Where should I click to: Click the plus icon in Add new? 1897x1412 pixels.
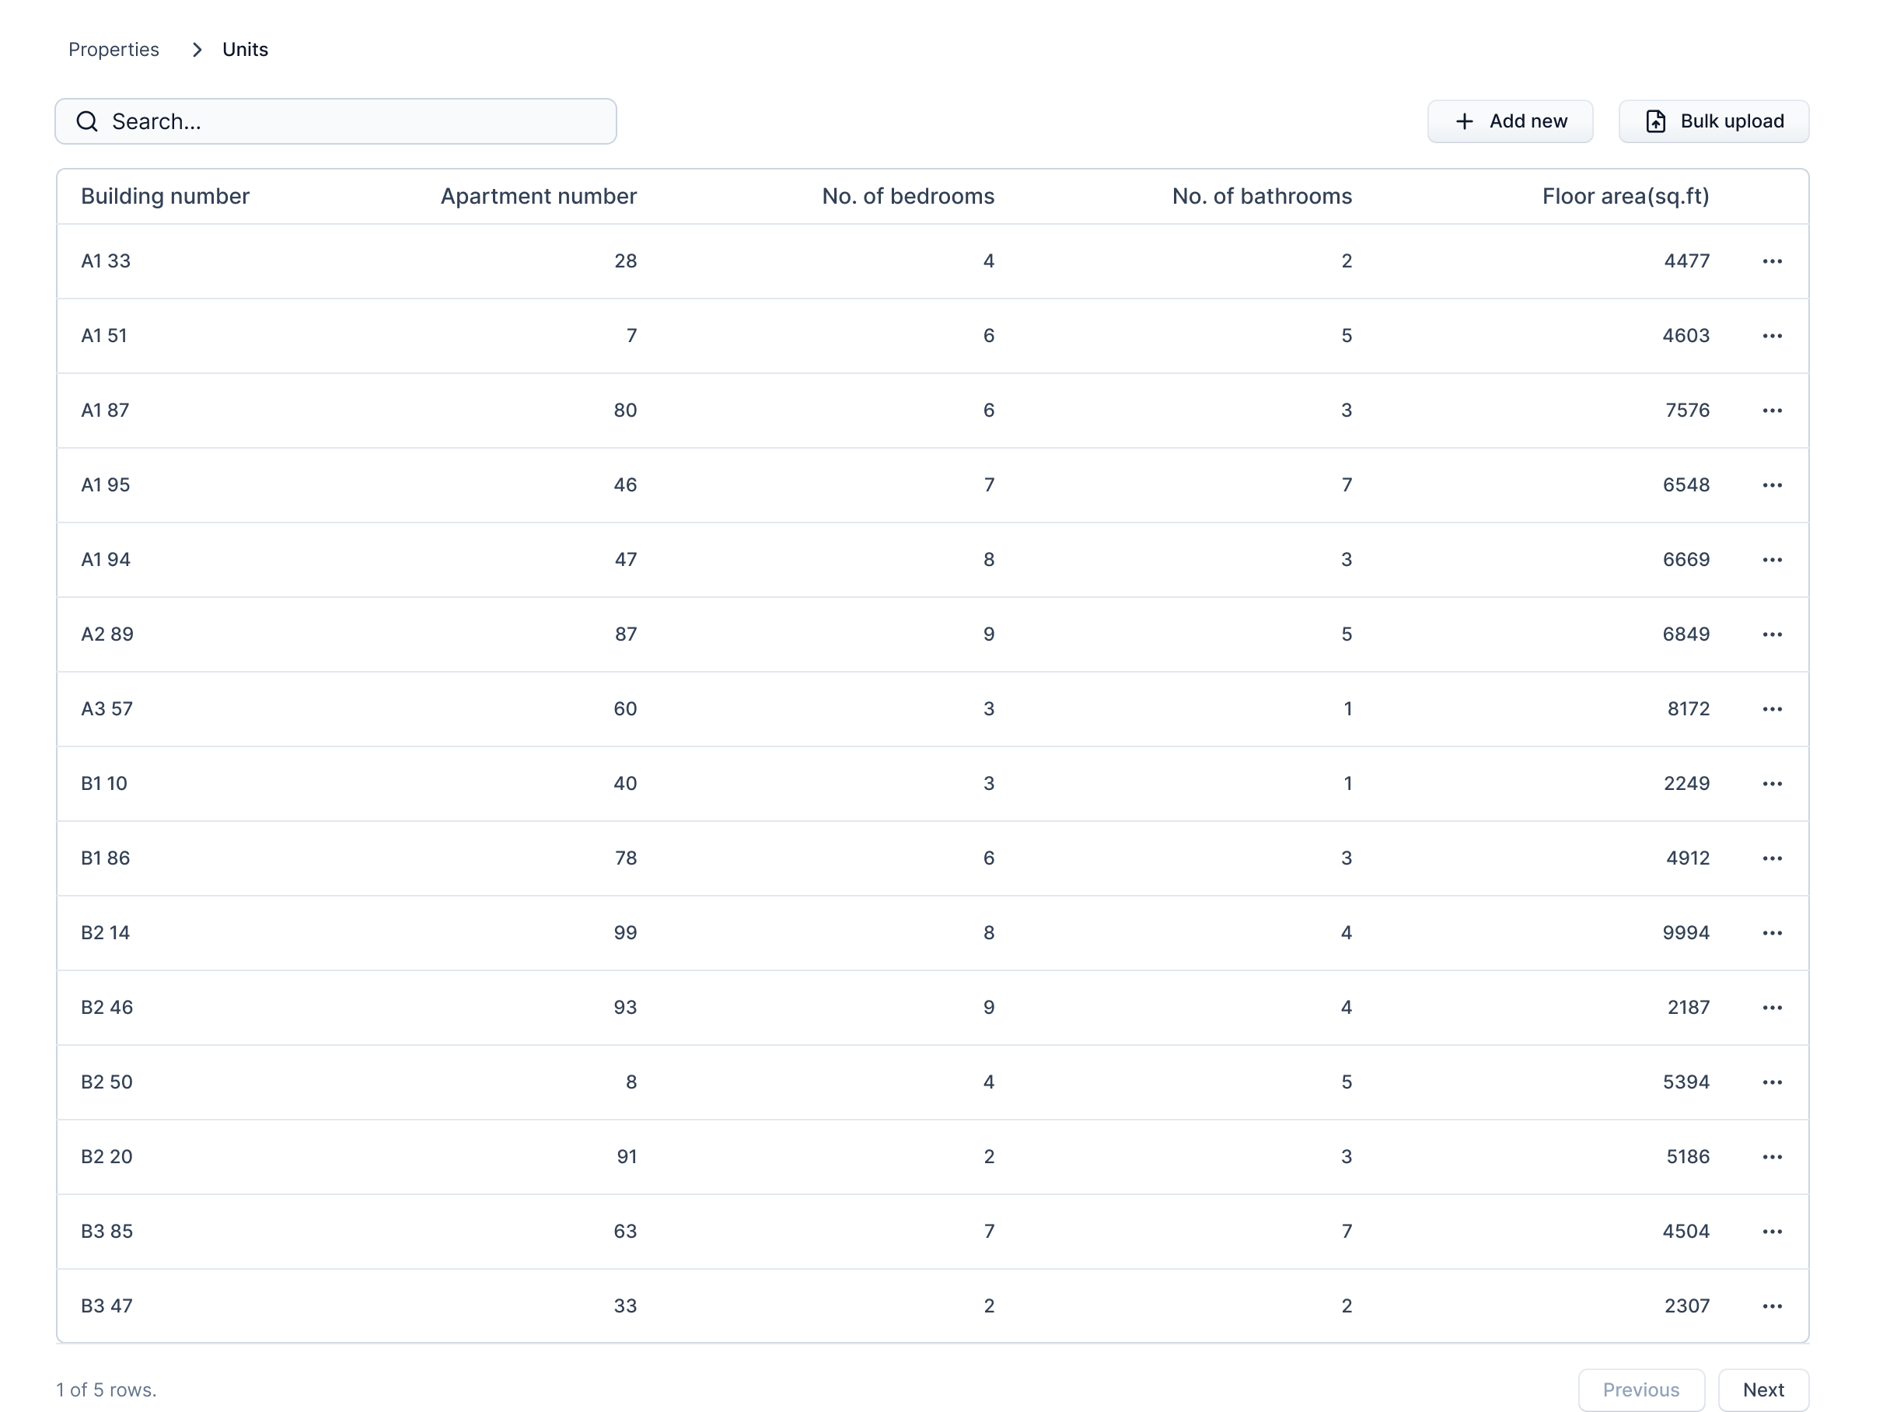pos(1464,121)
